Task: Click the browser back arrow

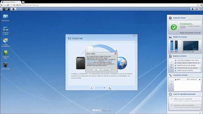Action: pos(2,5)
